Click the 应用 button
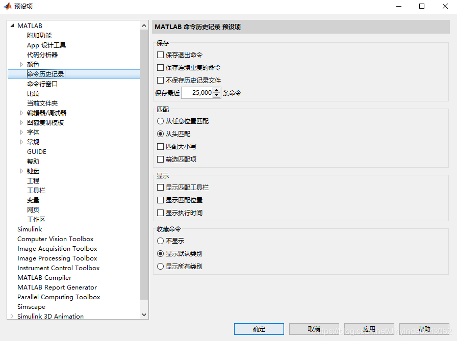Screen dimensions: 457x341 tap(369, 329)
